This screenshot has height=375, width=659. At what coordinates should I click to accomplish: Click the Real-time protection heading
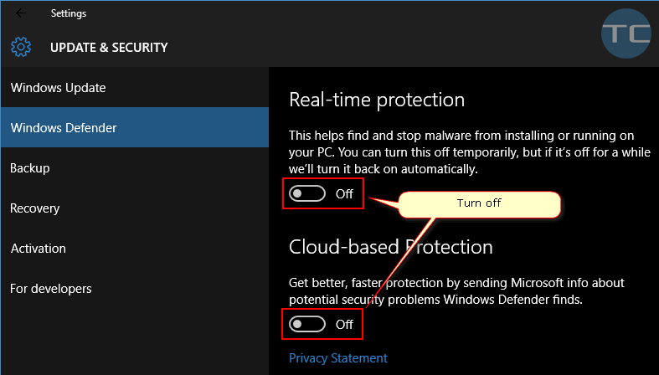pos(377,100)
